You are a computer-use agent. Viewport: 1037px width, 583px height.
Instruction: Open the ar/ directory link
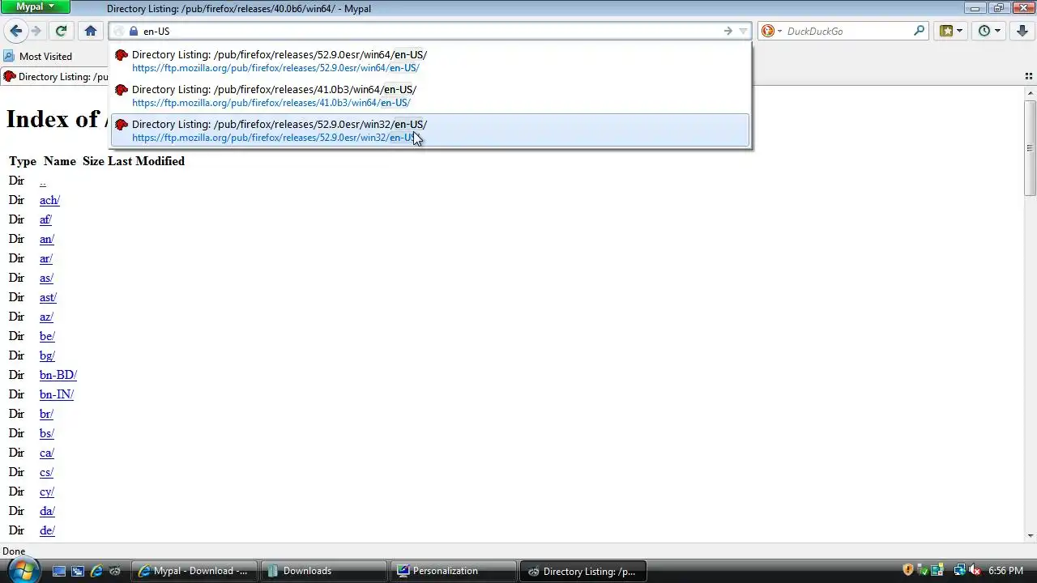click(46, 258)
